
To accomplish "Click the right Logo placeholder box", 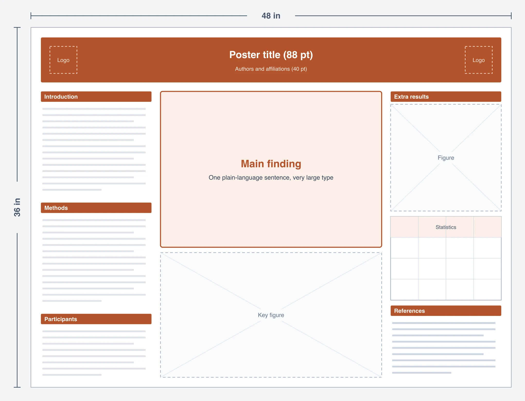I will click(x=479, y=60).
